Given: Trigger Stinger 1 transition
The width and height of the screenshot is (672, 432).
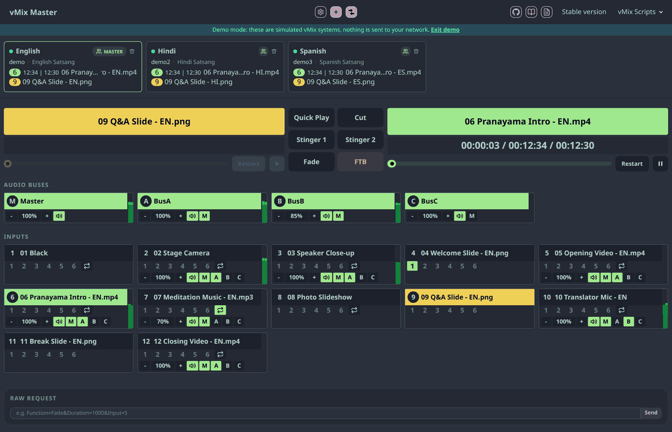Looking at the screenshot, I should click(x=311, y=140).
